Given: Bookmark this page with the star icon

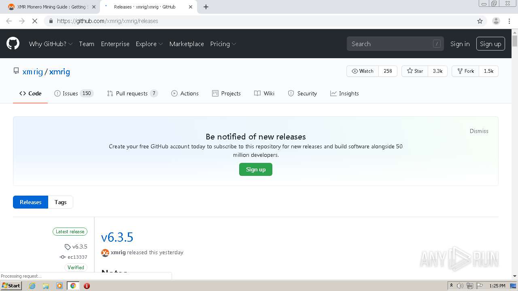Looking at the screenshot, I should click(480, 21).
